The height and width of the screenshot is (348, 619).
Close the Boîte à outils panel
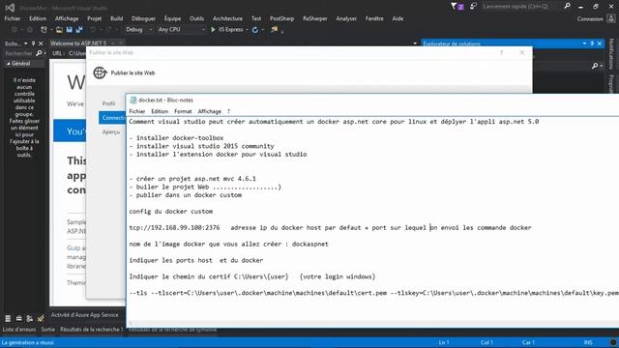click(41, 43)
